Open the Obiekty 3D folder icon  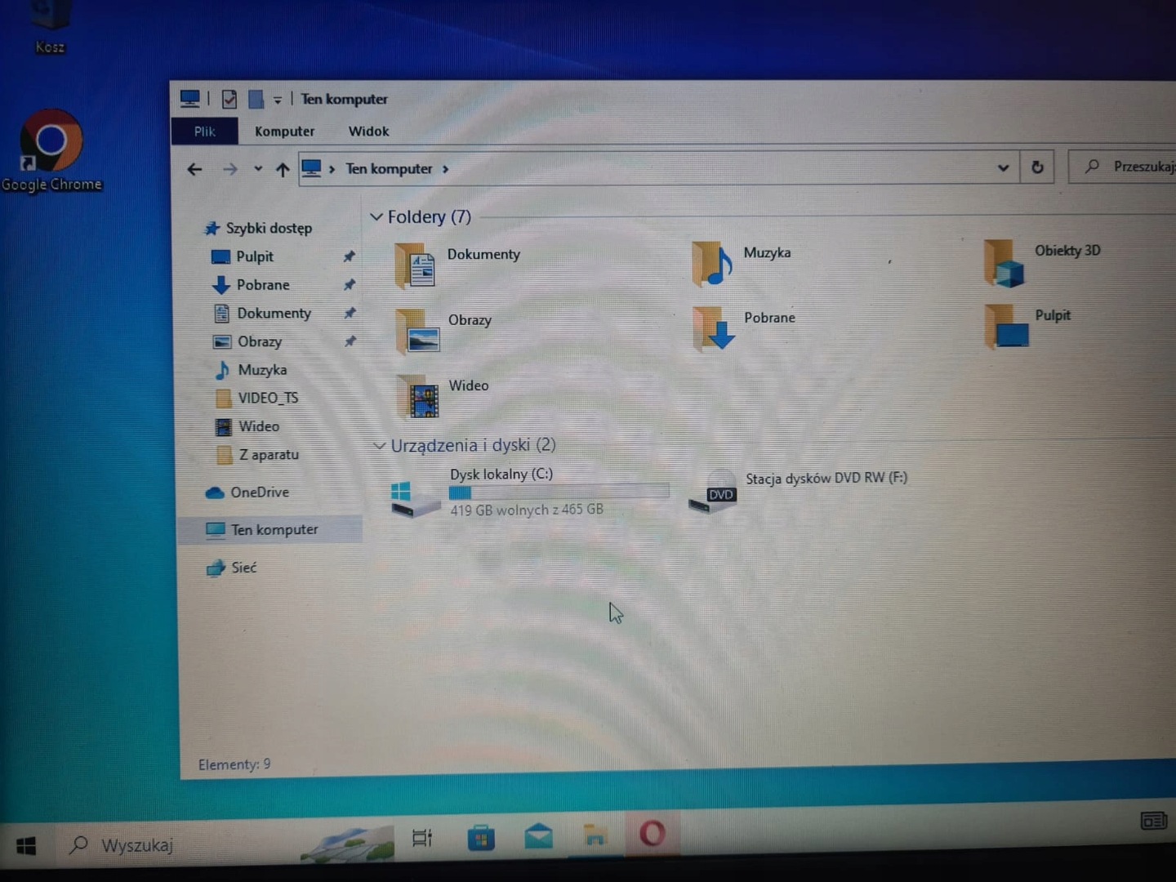pyautogui.click(x=1004, y=263)
